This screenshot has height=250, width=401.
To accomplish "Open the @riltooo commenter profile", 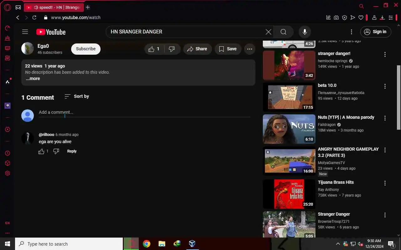I will [46, 135].
